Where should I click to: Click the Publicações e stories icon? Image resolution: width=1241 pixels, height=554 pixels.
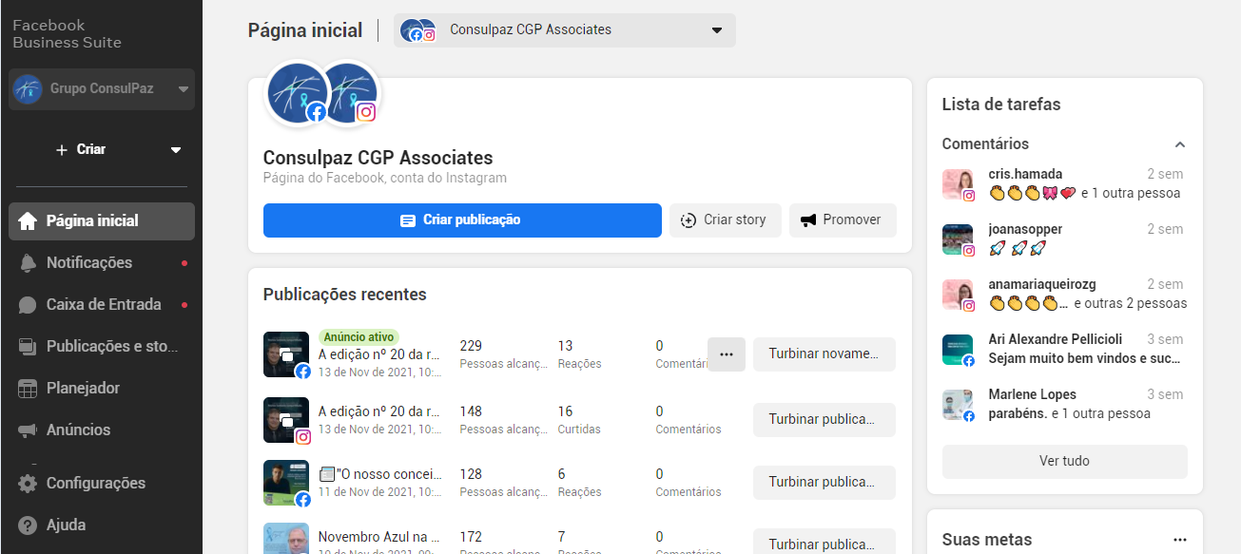[x=29, y=346]
